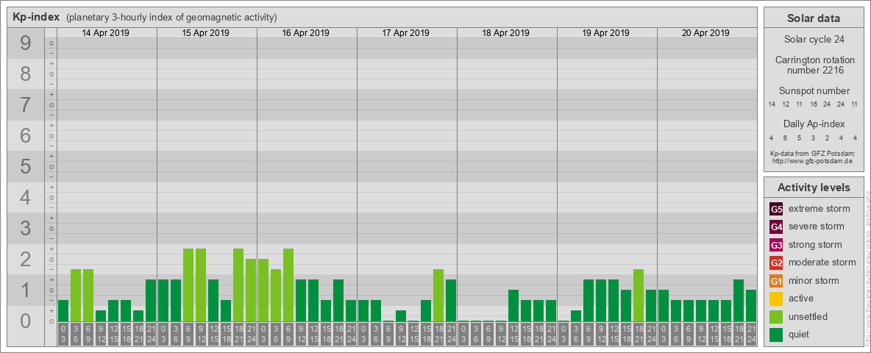Click the 17 Apr 12-15 time label box

point(413,335)
